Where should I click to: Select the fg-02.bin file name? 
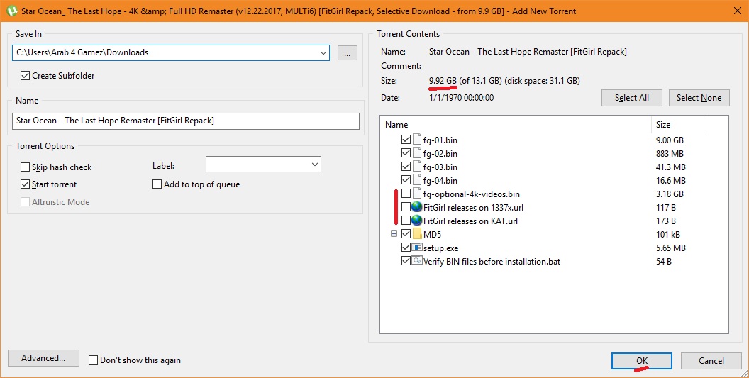[440, 153]
